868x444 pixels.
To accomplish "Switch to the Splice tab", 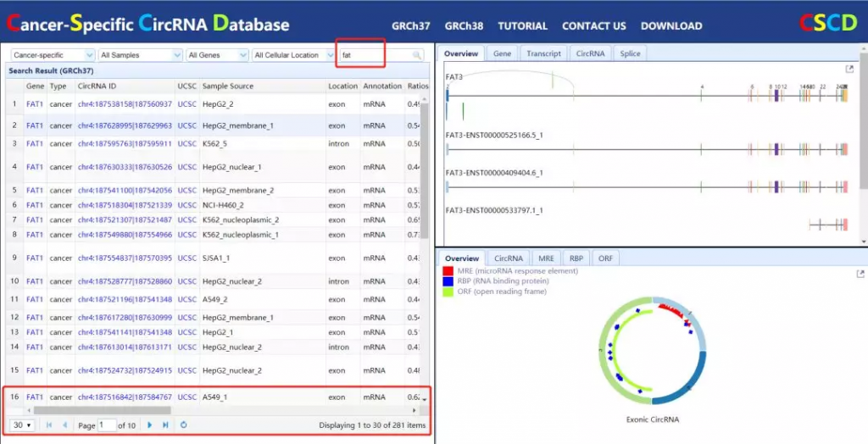I will (630, 53).
